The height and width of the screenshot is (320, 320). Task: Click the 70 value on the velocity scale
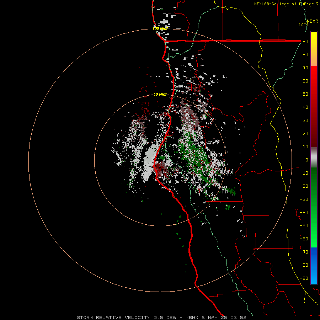pyautogui.click(x=305, y=68)
